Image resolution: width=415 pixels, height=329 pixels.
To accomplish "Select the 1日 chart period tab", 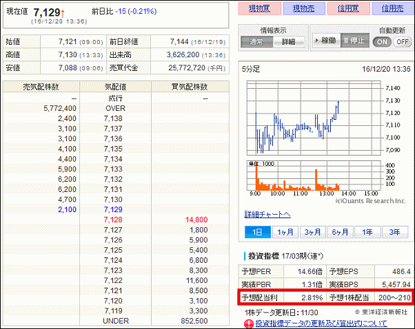I will point(258,231).
